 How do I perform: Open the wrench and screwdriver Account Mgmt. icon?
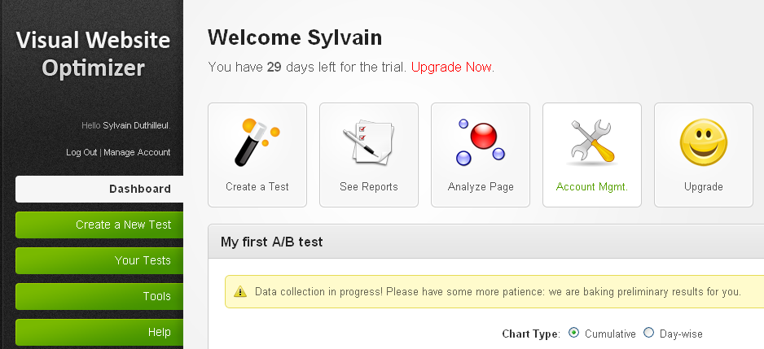[x=592, y=142]
